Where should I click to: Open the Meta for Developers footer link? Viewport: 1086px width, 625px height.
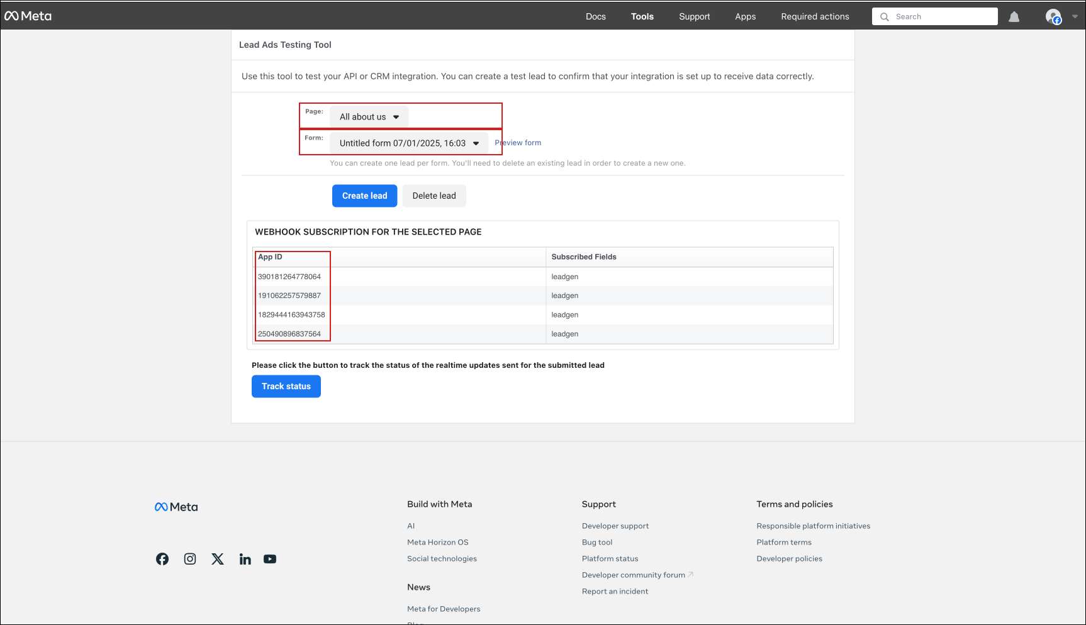click(x=444, y=609)
